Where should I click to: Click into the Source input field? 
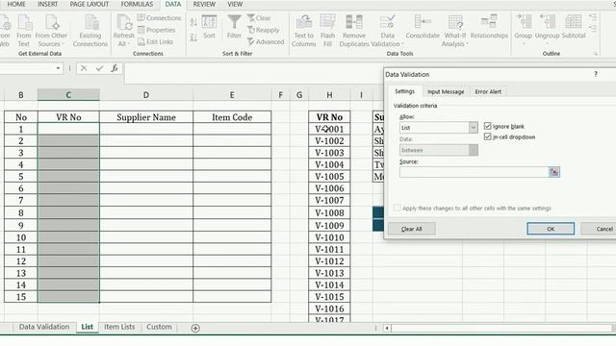pyautogui.click(x=474, y=172)
